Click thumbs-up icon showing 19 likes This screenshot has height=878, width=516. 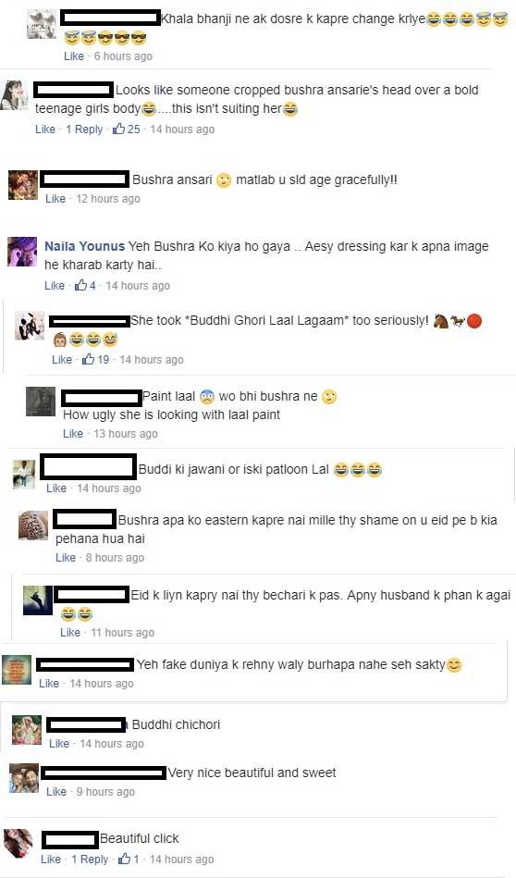(89, 359)
